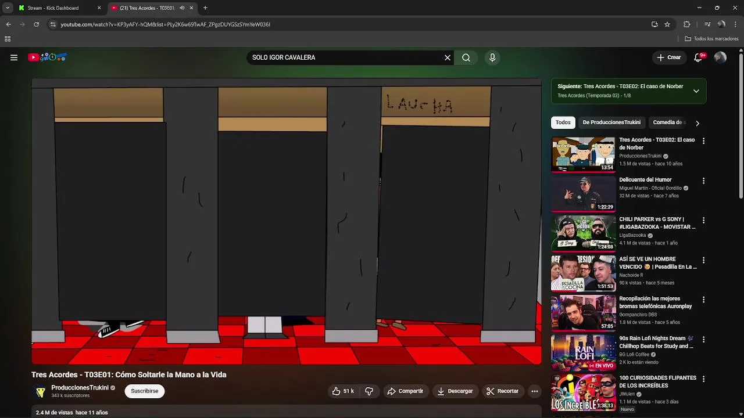The height and width of the screenshot is (418, 744).
Task: Close the Kick Dashboard tab
Action: point(99,8)
